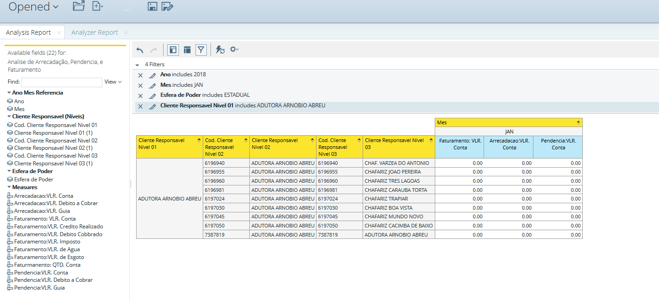This screenshot has width=659, height=301.
Task: Click the auto-refresh lightning icon
Action: (220, 50)
